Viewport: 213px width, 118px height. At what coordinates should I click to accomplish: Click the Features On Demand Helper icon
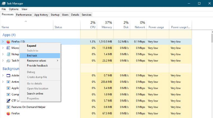pos(8,107)
